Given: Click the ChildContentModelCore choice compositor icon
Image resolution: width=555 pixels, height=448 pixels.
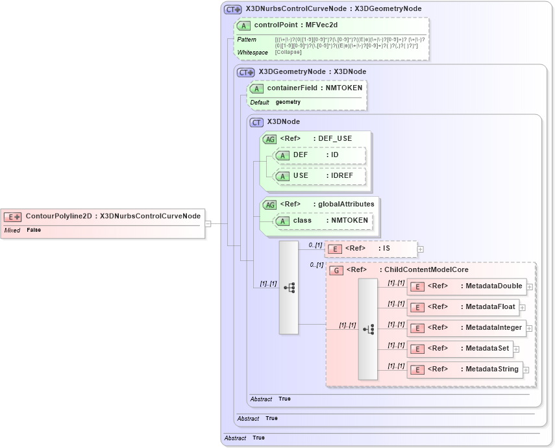Looking at the screenshot, I should pos(368,329).
